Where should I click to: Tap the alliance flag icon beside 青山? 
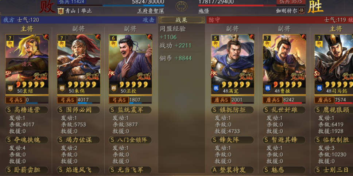click(x=61, y=11)
